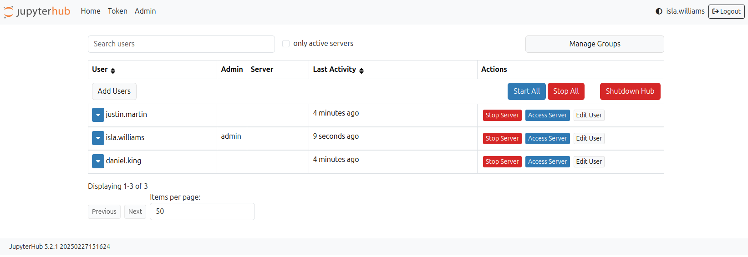The width and height of the screenshot is (748, 257).
Task: Start All servers
Action: (526, 91)
